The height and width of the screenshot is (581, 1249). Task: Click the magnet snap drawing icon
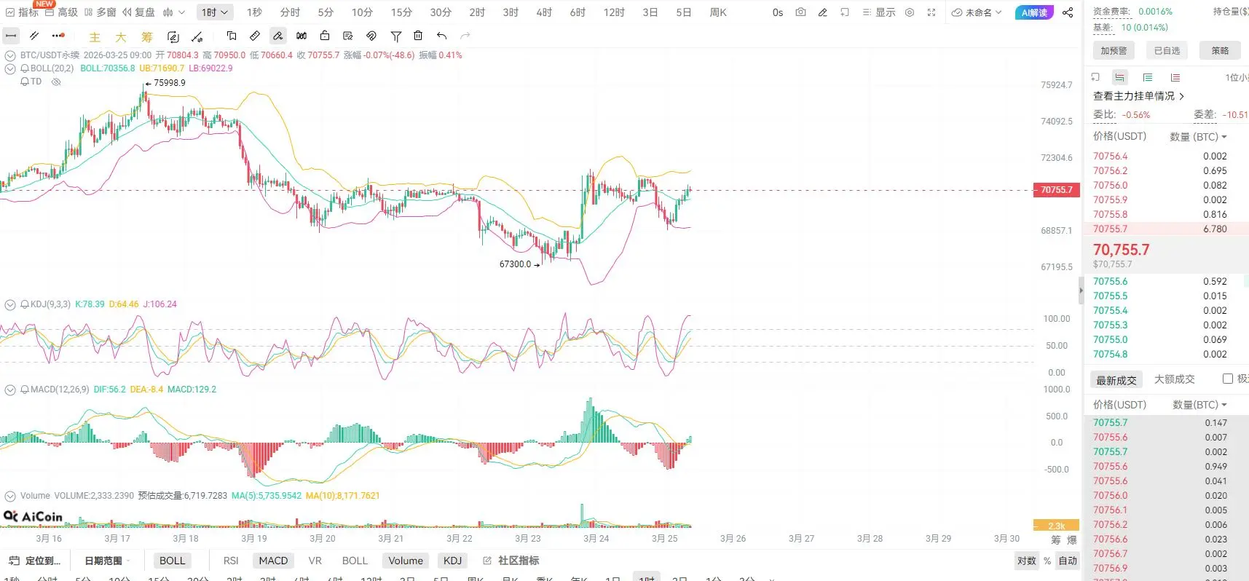[371, 36]
